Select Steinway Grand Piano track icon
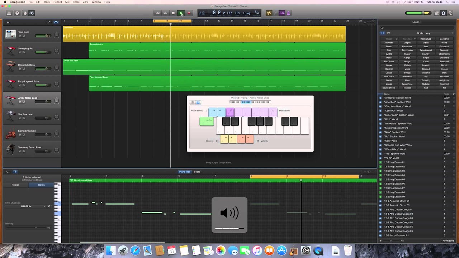The width and height of the screenshot is (459, 258). [x=11, y=149]
